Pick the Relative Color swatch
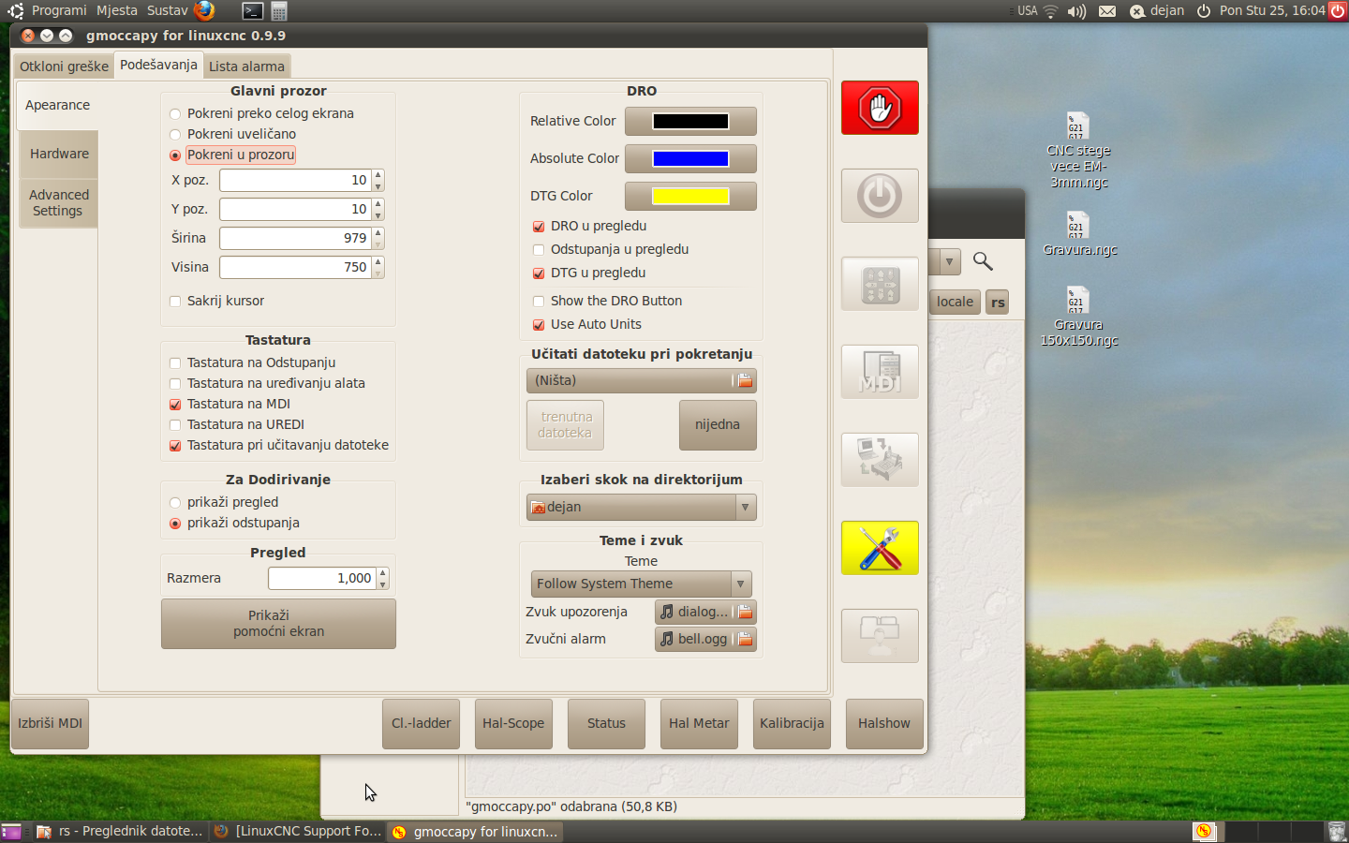1349x843 pixels. pyautogui.click(x=690, y=121)
